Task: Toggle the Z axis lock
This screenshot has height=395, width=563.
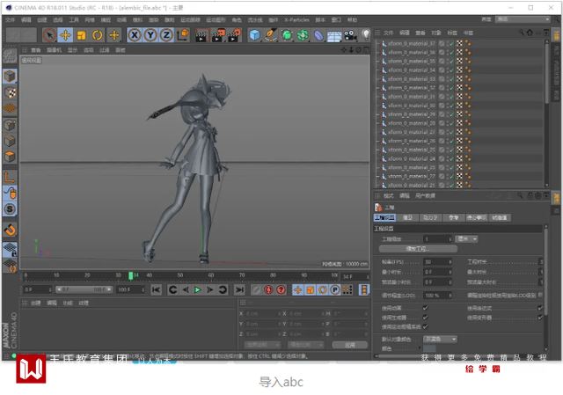Action: tap(166, 35)
